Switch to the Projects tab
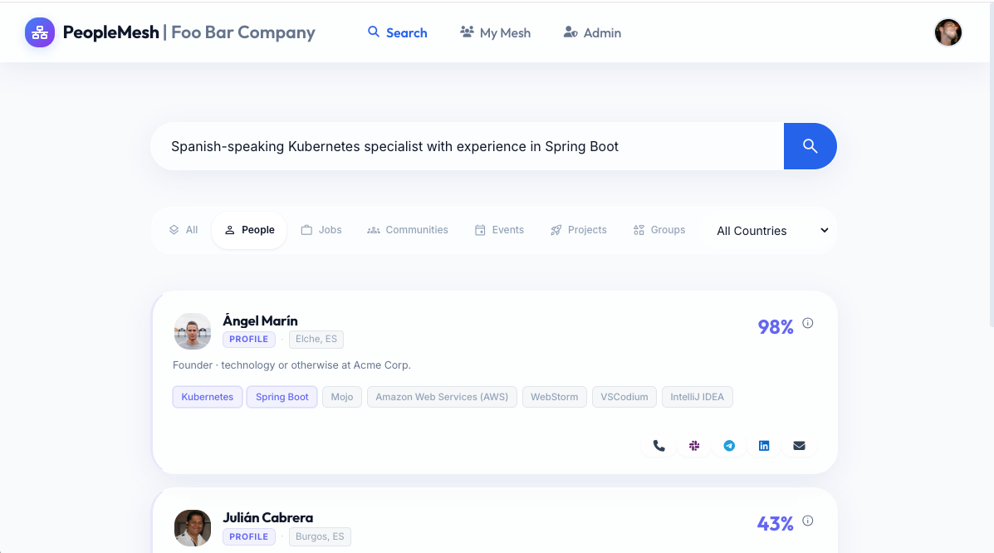 tap(579, 229)
